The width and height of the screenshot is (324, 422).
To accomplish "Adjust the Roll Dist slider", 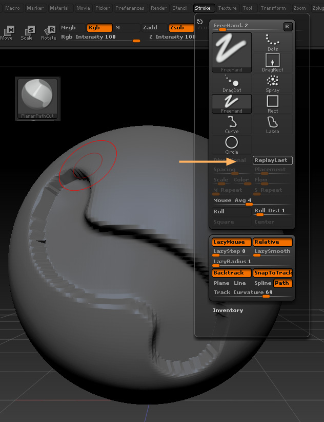I will [x=272, y=212].
